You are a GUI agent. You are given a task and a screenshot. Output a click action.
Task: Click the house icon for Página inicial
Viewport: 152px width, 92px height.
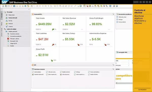click(7, 15)
